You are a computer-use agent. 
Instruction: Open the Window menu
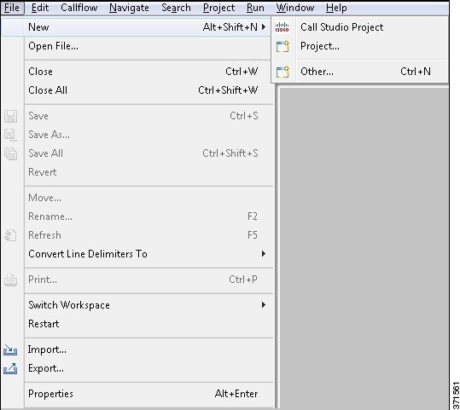tap(295, 8)
